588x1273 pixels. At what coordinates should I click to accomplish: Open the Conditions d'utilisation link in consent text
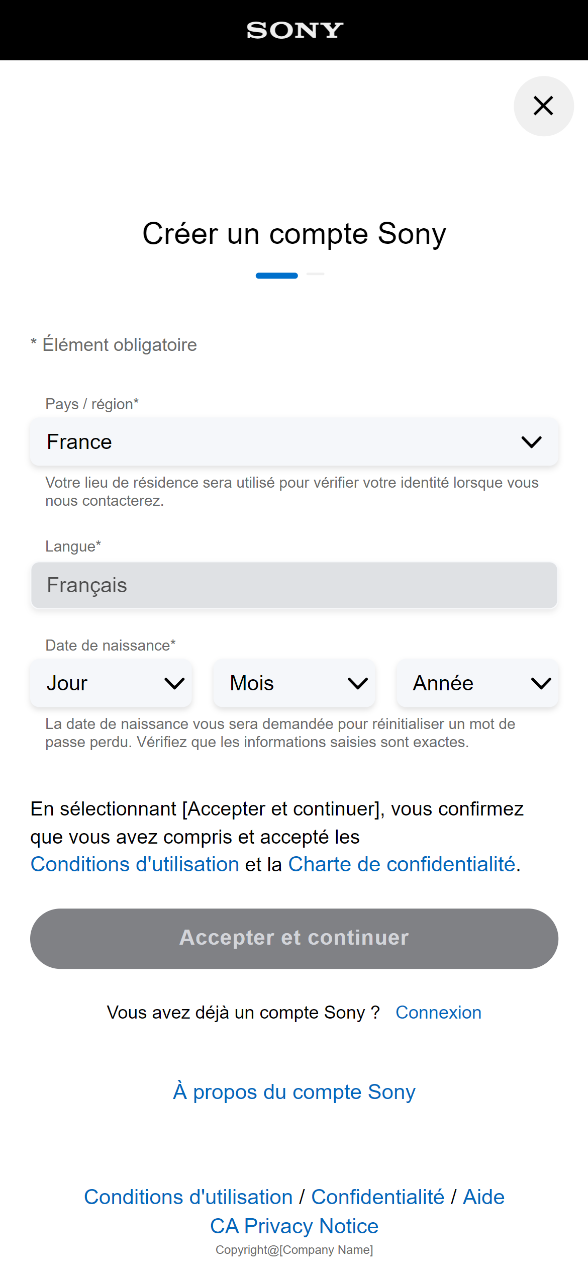point(135,864)
